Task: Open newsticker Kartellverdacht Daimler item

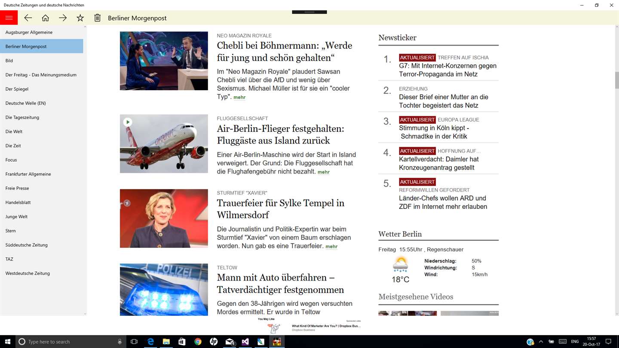Action: [x=439, y=163]
